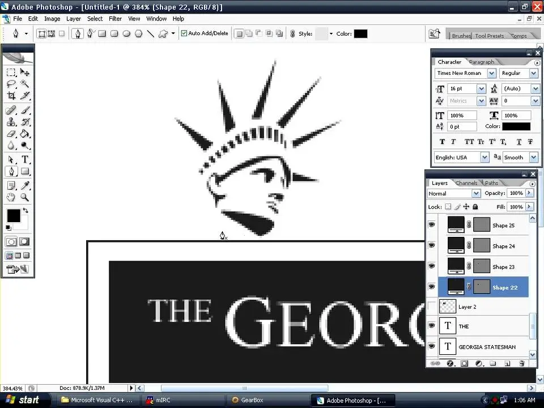The height and width of the screenshot is (408, 544).
Task: Select the Rectangular Marquee tool
Action: click(x=11, y=72)
